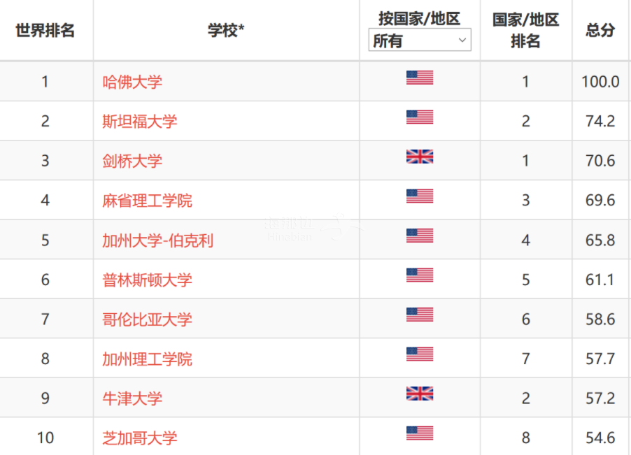Click the 总分 column header

pos(600,31)
